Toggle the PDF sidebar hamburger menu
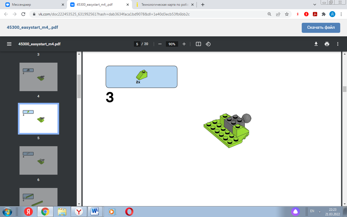The width and height of the screenshot is (347, 217). point(9,44)
